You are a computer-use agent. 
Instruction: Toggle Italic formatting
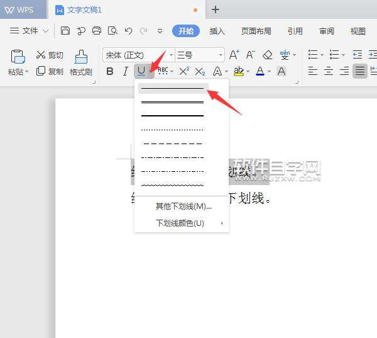point(125,71)
